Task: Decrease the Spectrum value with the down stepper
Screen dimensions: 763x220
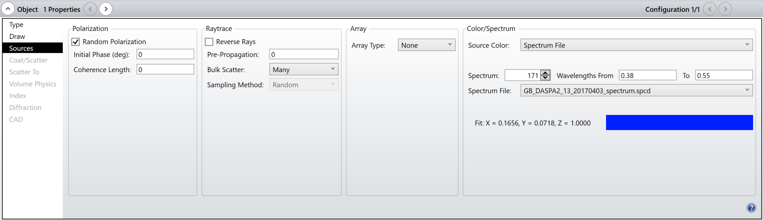Action: pyautogui.click(x=546, y=78)
